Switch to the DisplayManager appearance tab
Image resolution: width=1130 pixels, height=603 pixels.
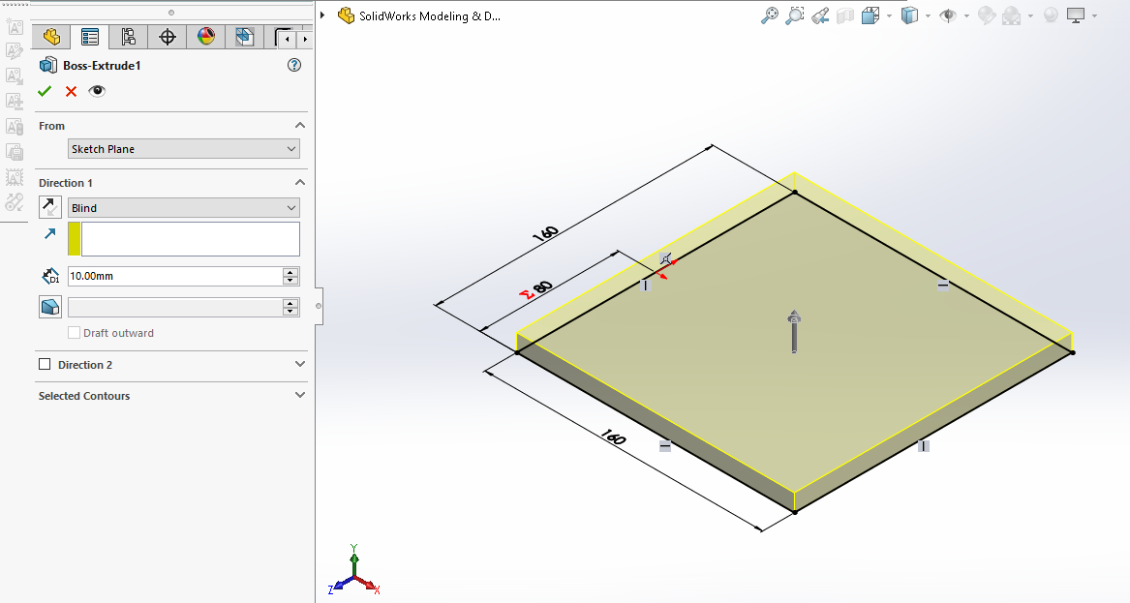[206, 38]
